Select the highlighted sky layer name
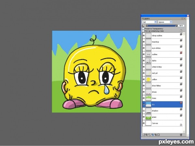This screenshot has width=195, height=146. 153,105
